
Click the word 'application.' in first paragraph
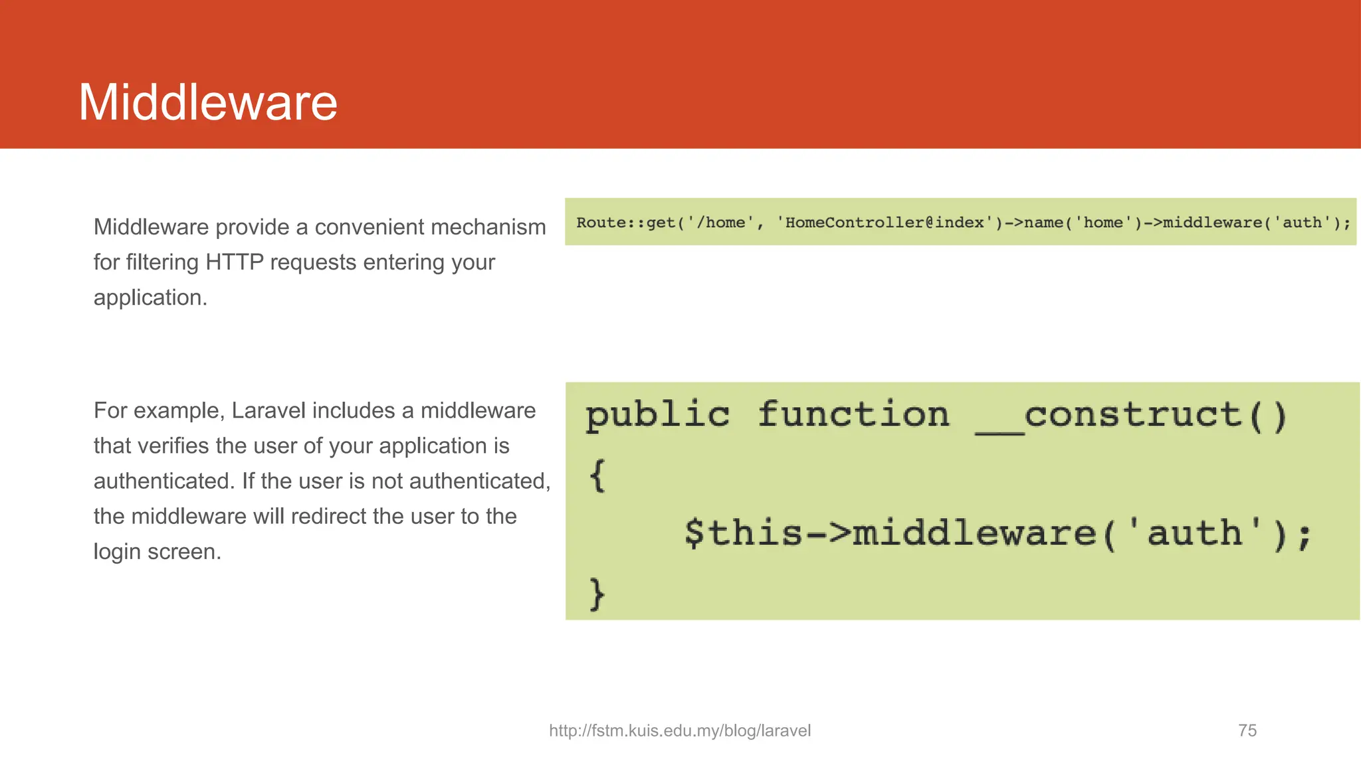151,297
